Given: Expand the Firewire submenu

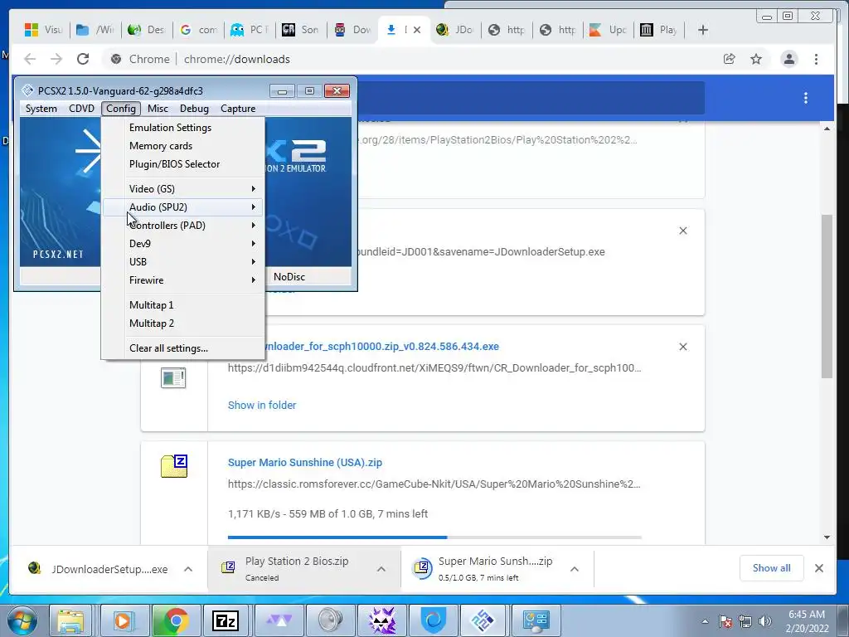Looking at the screenshot, I should [183, 280].
